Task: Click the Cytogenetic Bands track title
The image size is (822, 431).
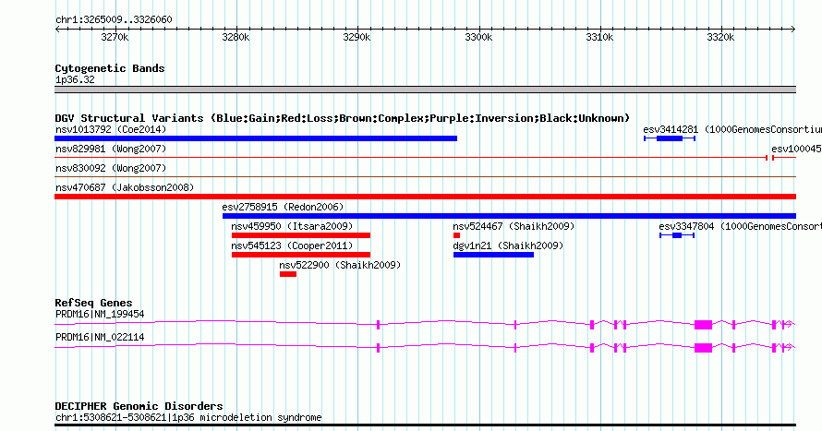Action: pyautogui.click(x=110, y=68)
